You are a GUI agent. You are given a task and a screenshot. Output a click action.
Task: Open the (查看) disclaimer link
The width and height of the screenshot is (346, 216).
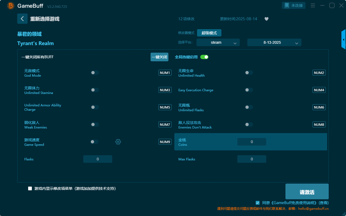click(324, 203)
